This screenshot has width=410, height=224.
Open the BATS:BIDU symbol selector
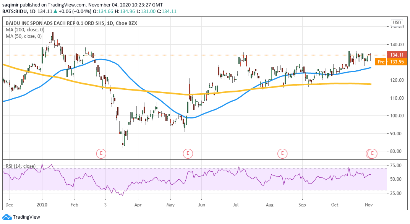point(15,11)
